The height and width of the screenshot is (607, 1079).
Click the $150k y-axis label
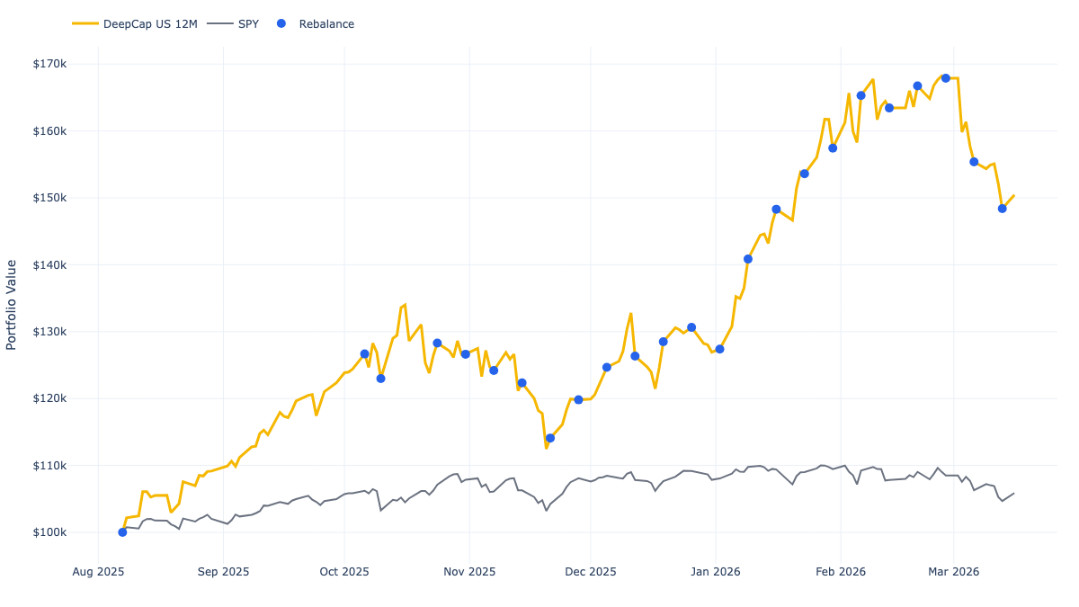[49, 198]
